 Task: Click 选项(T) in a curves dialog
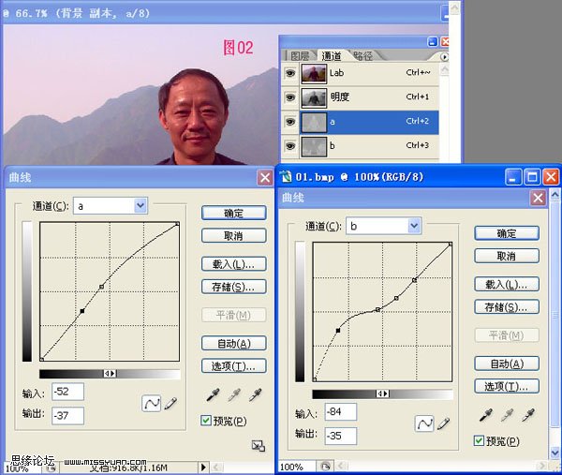click(233, 366)
